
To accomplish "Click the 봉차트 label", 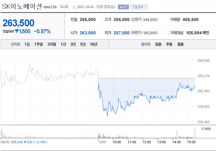I will point(146,44).
